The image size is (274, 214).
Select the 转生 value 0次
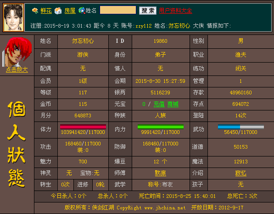tap(65, 185)
